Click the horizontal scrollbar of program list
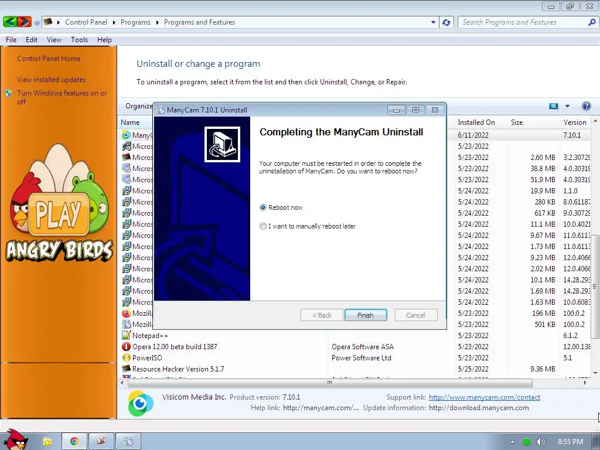Viewport: 600px width, 450px height. click(330, 383)
